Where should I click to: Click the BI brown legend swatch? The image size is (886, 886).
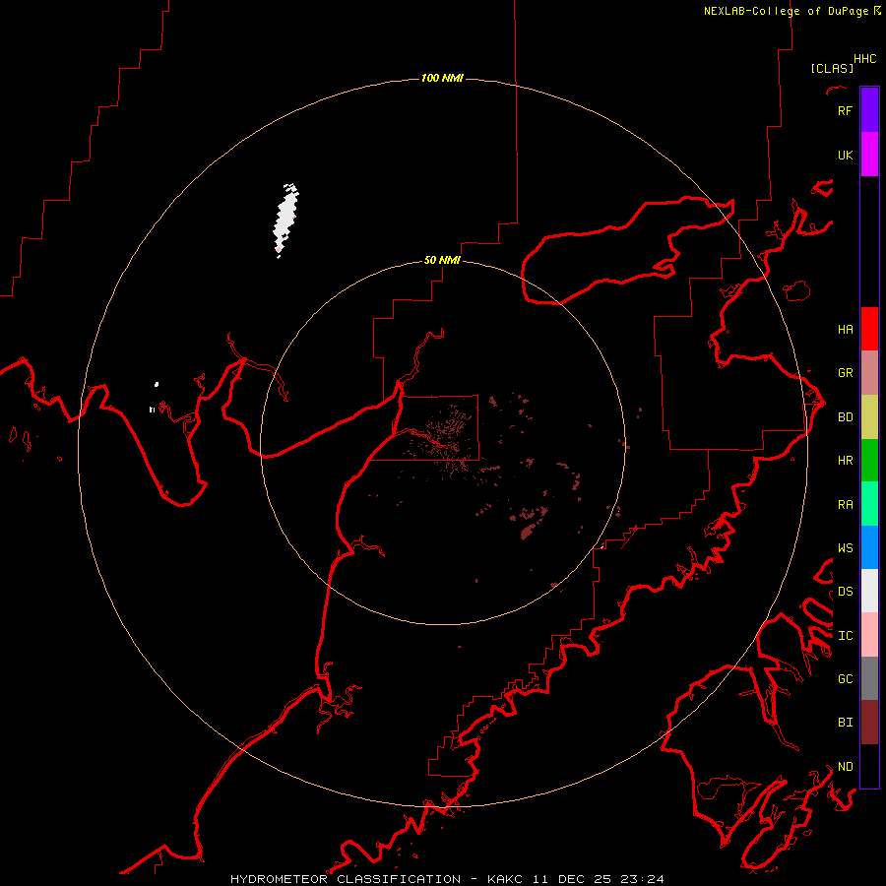coord(869,723)
